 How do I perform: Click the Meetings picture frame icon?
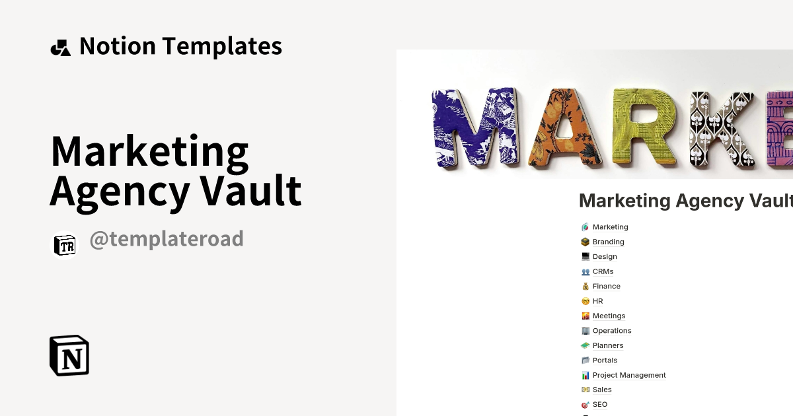[x=585, y=316]
